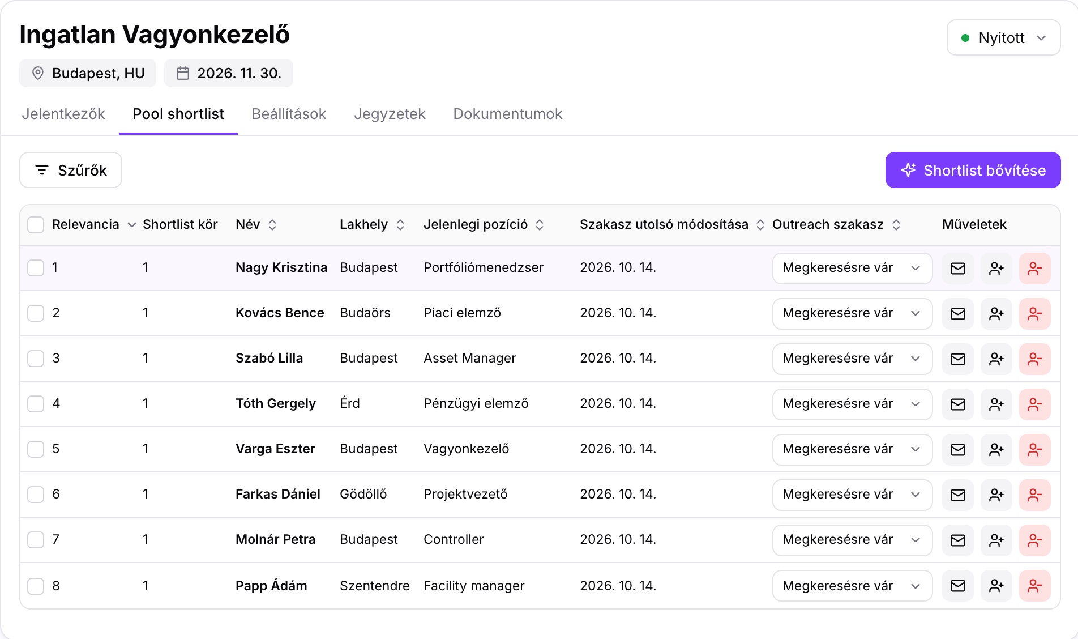The width and height of the screenshot is (1078, 639).
Task: Send email to Kovács Bence
Action: [x=957, y=314]
